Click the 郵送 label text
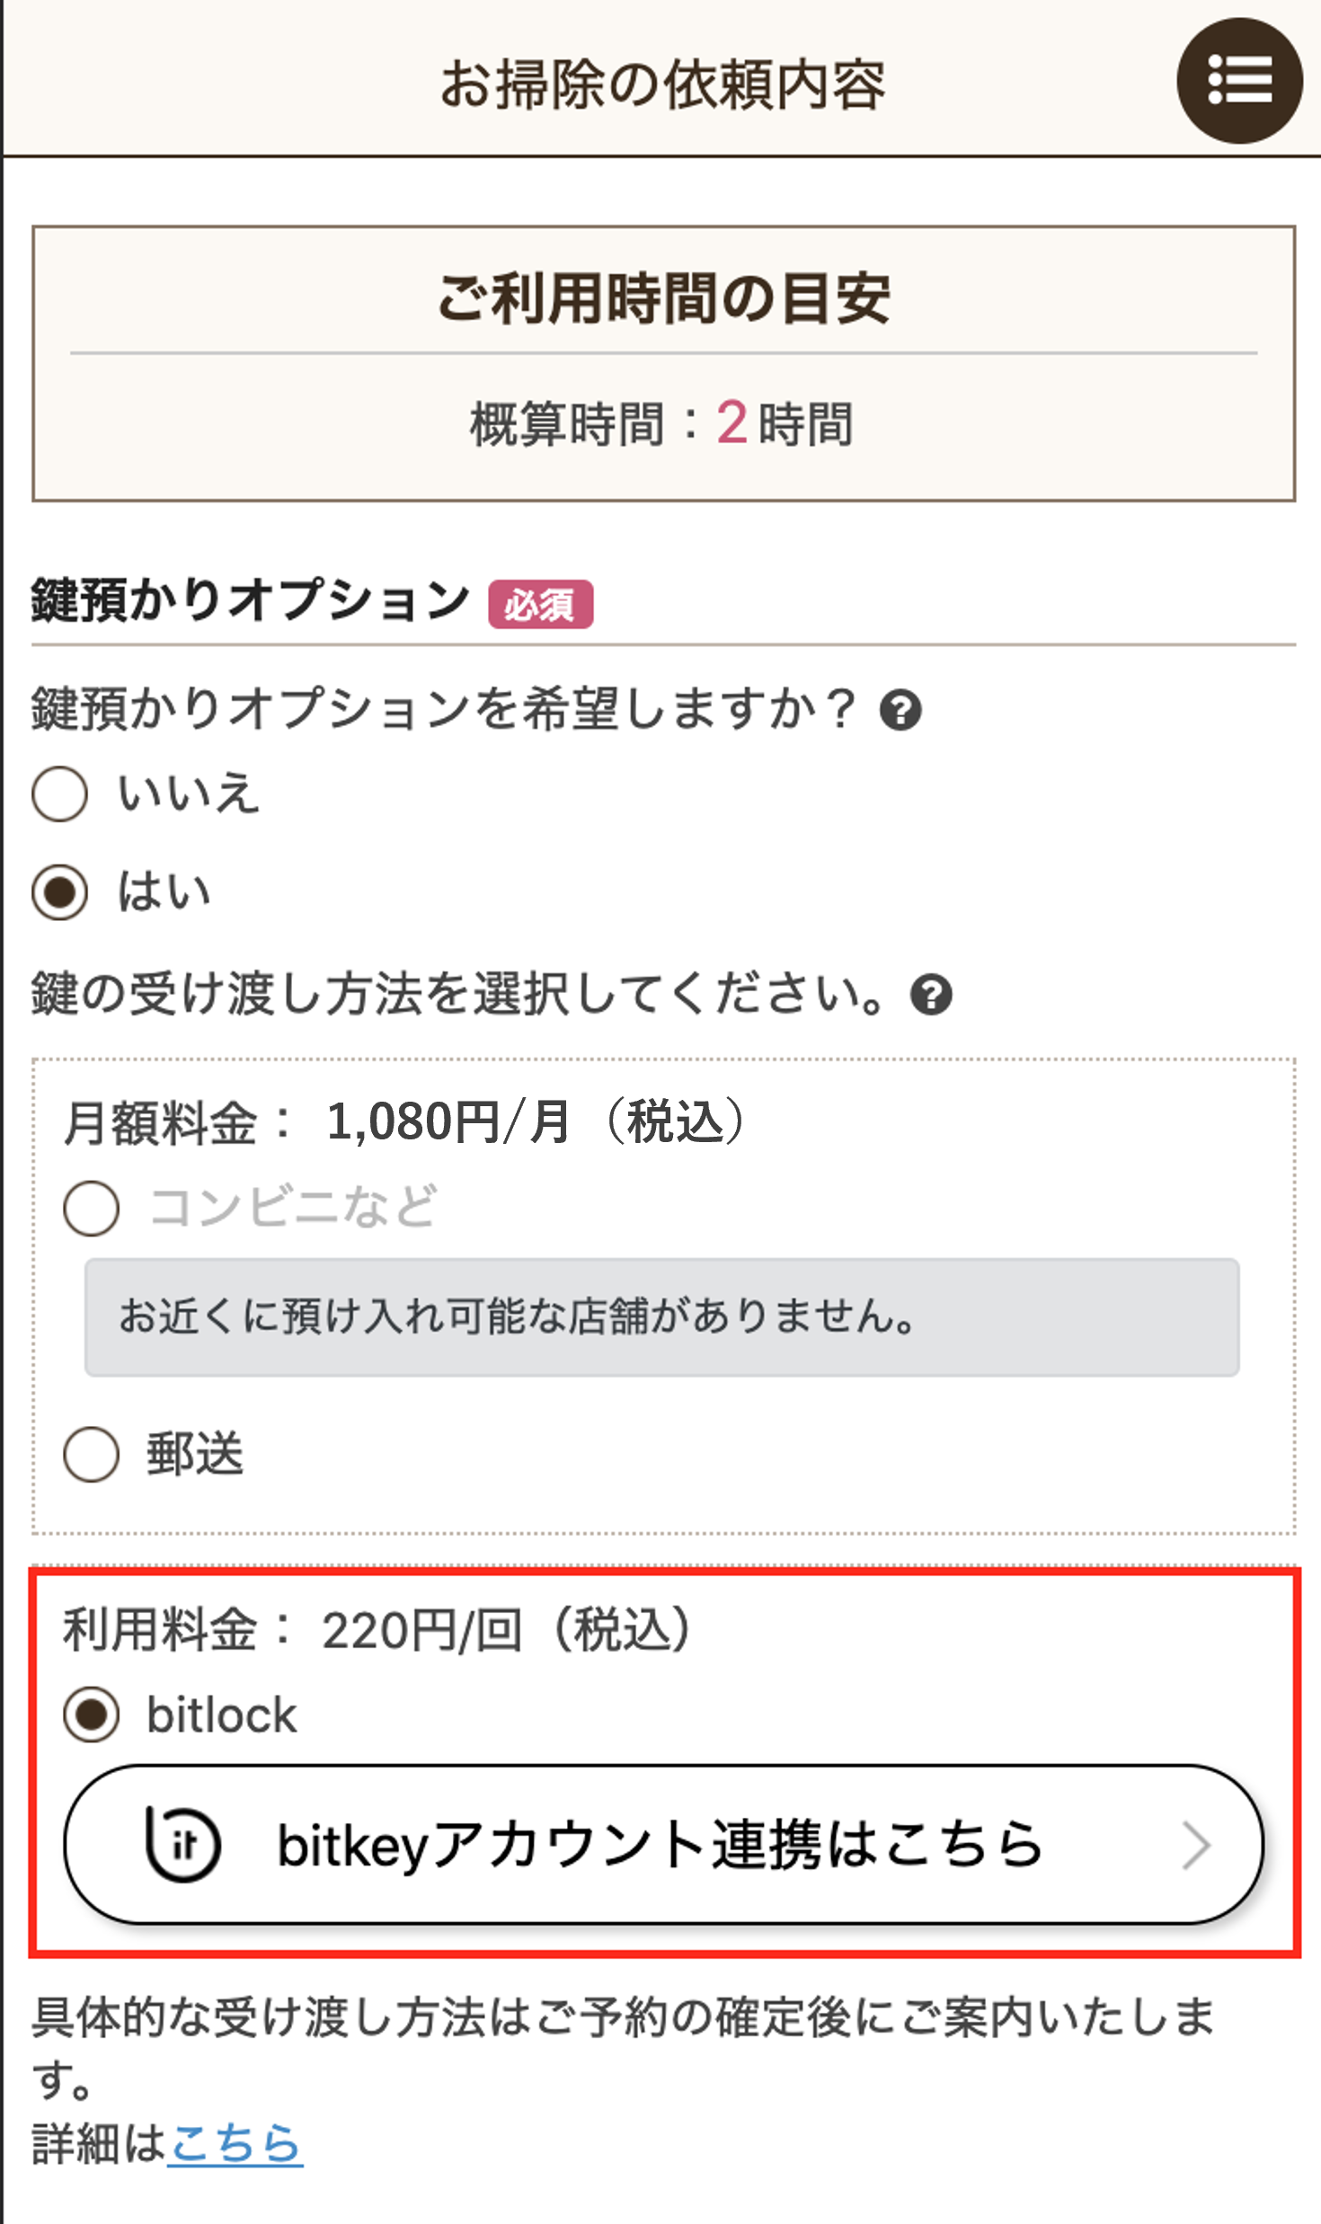 pyautogui.click(x=195, y=1454)
